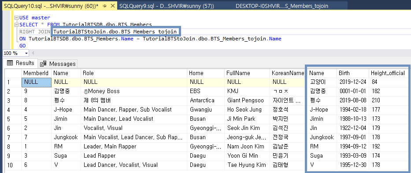Select the height value 210

click(x=388, y=101)
